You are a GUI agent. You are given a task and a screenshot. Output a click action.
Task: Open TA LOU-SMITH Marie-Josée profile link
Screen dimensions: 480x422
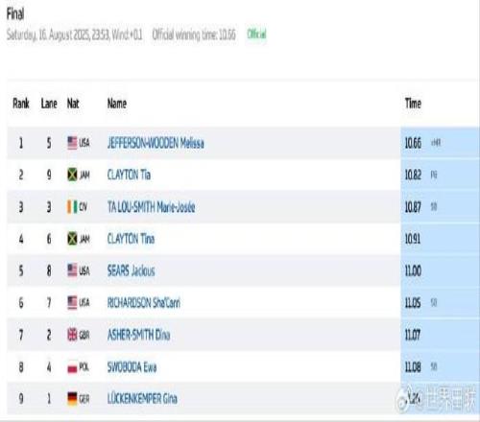(x=151, y=207)
